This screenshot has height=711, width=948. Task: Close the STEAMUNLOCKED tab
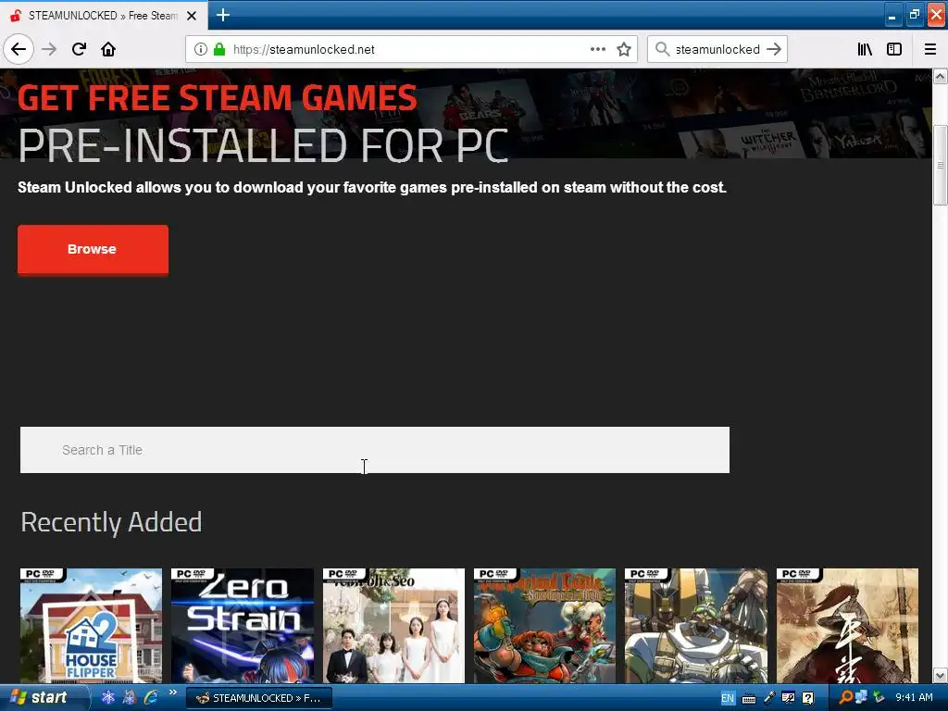192,16
